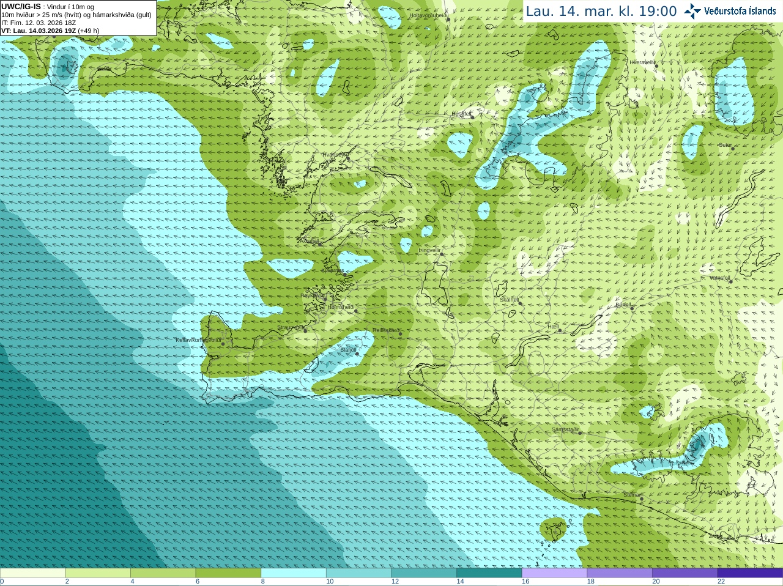Click the 'UWC/IG-IS : Vindur í 10m og' line
The width and height of the screenshot is (783, 586).
pos(48,7)
